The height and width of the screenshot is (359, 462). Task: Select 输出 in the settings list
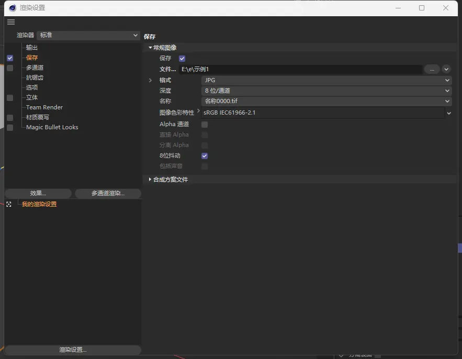click(32, 48)
